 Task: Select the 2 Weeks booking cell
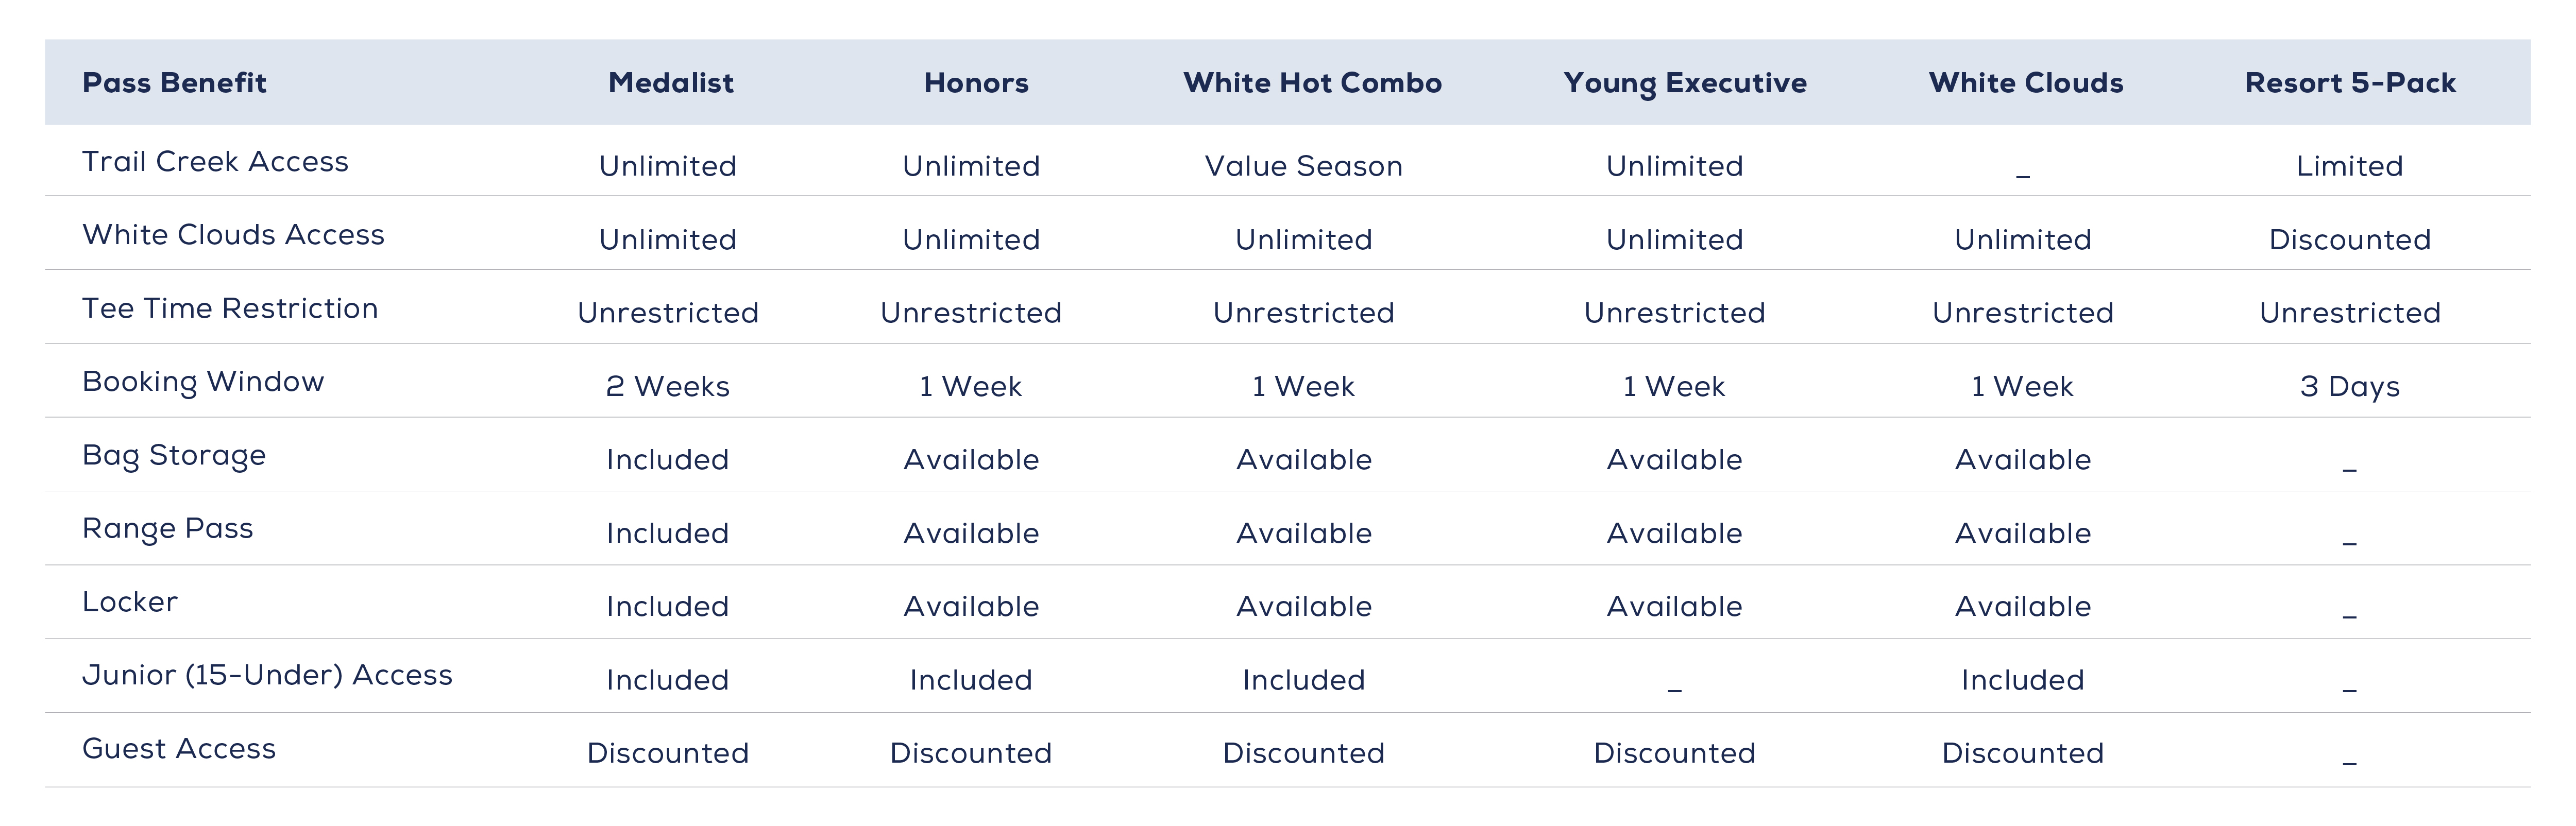pyautogui.click(x=667, y=387)
